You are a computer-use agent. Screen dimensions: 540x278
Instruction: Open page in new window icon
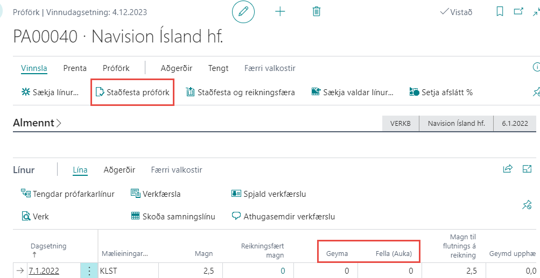click(518, 12)
